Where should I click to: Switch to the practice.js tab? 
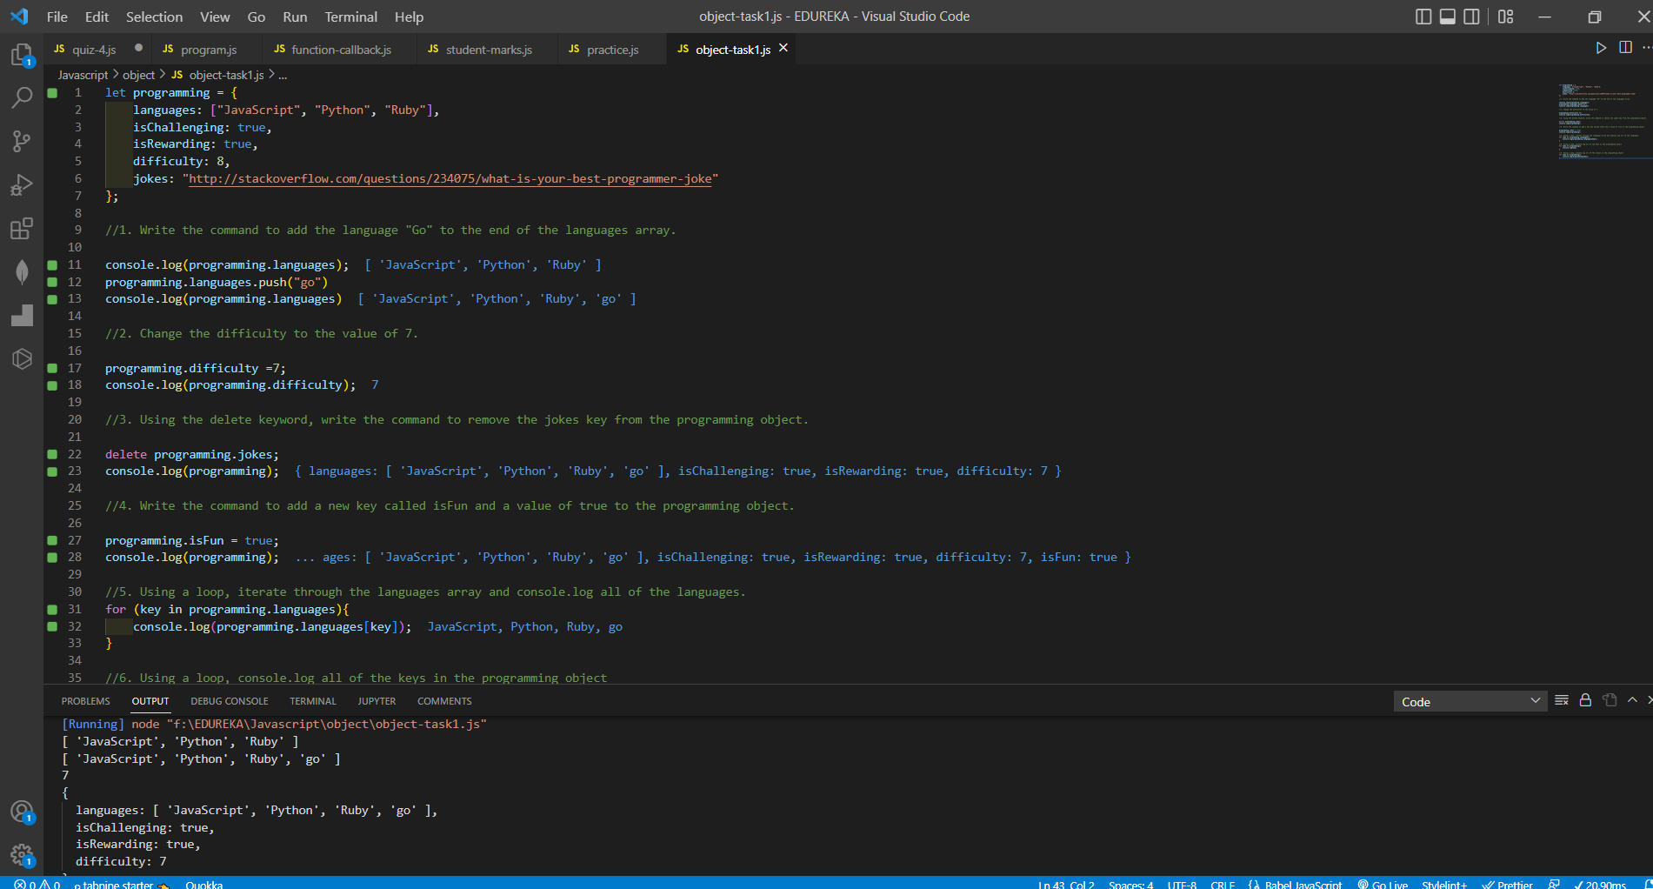611,50
